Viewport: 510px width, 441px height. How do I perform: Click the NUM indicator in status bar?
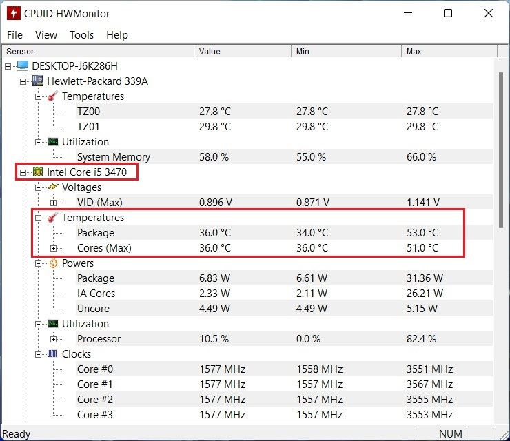[451, 433]
